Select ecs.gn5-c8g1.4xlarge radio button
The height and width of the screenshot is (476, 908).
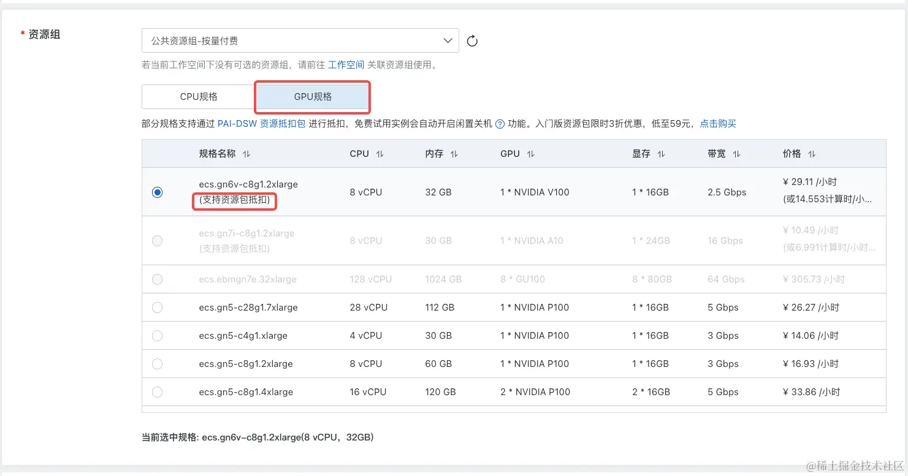(x=158, y=392)
